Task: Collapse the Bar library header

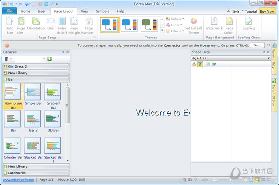Action: tap(36, 79)
